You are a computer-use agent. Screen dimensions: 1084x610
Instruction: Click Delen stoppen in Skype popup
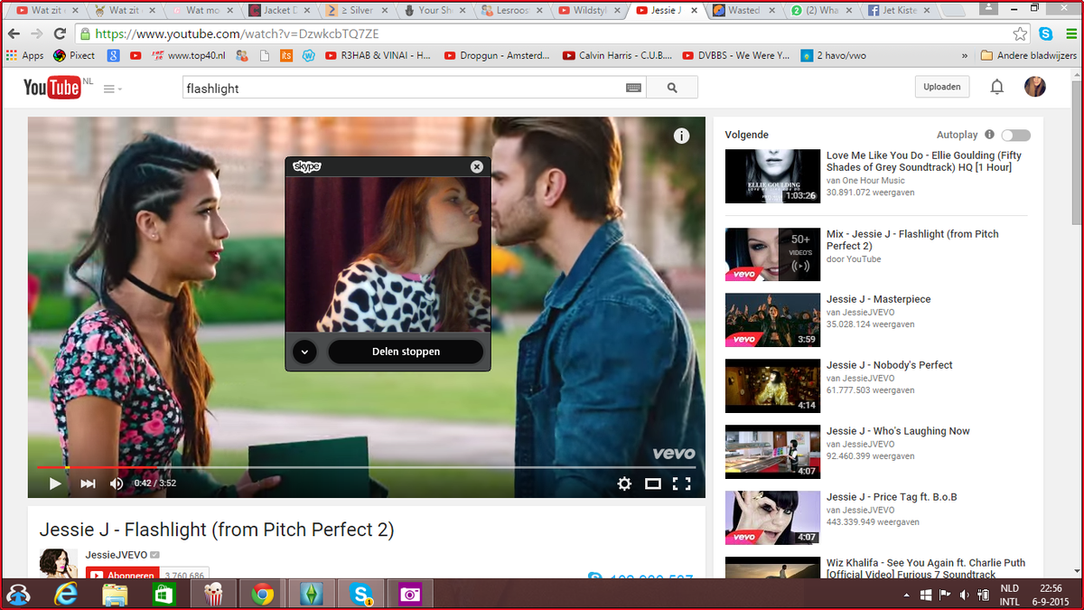[x=406, y=352]
